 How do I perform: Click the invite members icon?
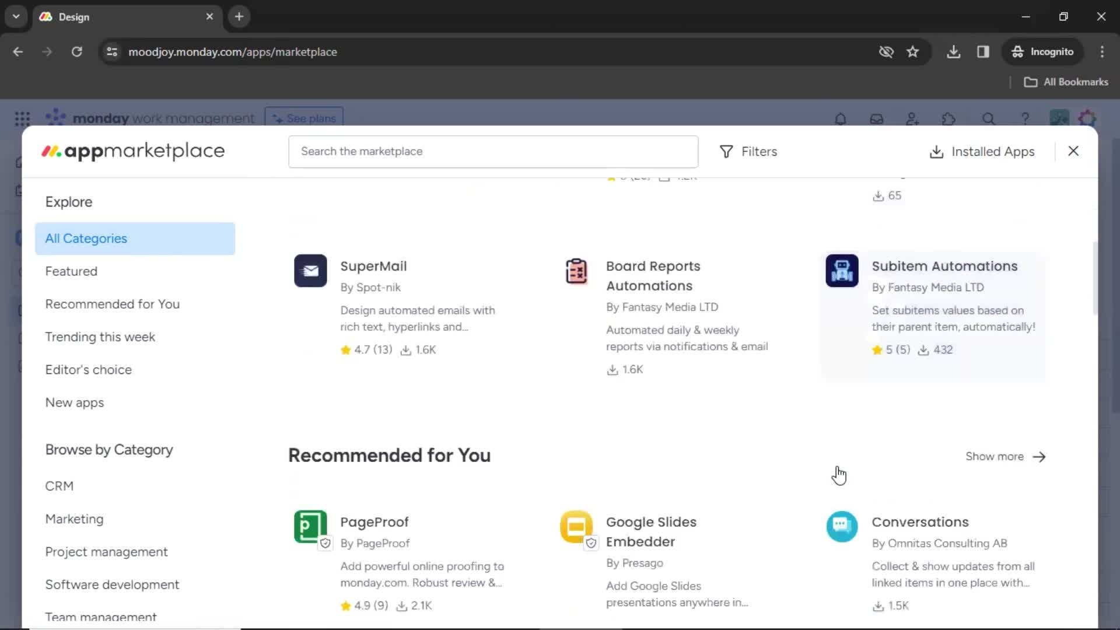913,119
